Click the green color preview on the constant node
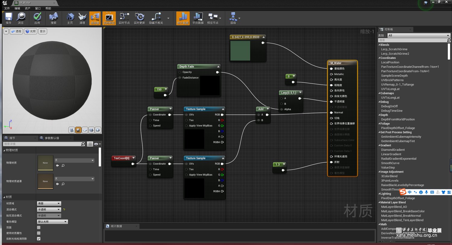Screen dimensions: 452x245 pyautogui.click(x=240, y=51)
